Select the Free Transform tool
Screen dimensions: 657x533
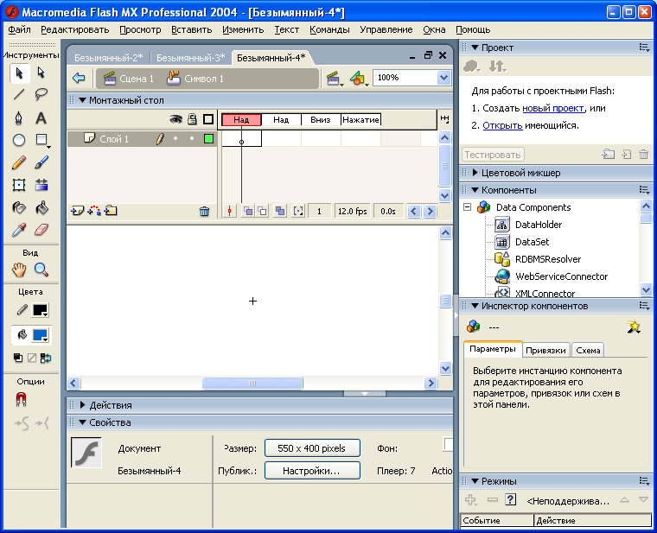[19, 185]
